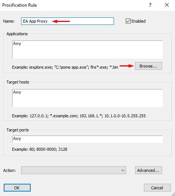Screen dimensions: 175x196
Task: Click inside the Applications text box
Action: (x=87, y=49)
